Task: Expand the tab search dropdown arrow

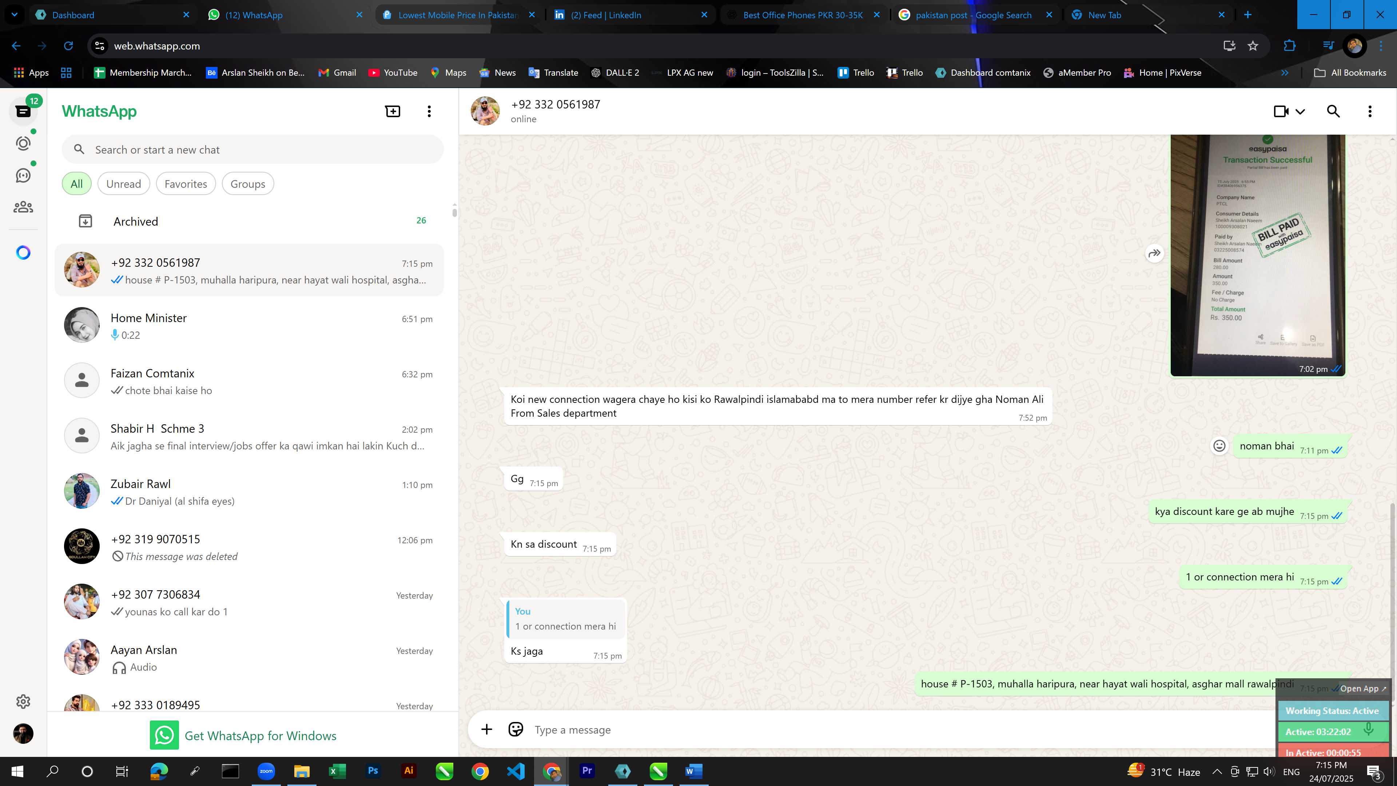Action: coord(14,15)
